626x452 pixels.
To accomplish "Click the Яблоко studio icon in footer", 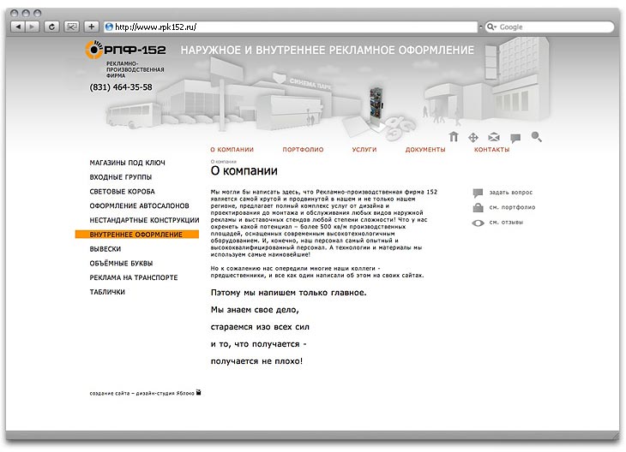I will (x=198, y=393).
